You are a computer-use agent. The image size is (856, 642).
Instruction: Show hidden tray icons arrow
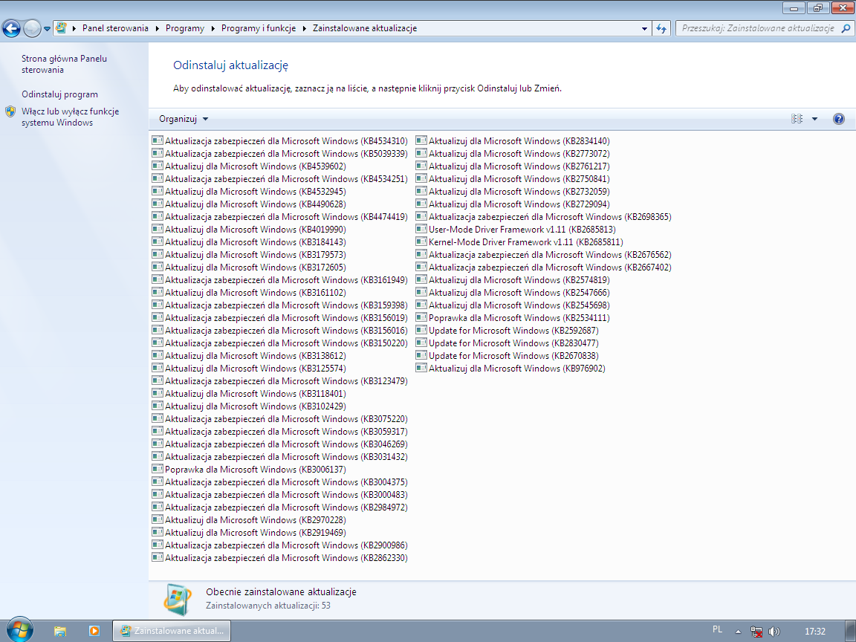click(737, 630)
